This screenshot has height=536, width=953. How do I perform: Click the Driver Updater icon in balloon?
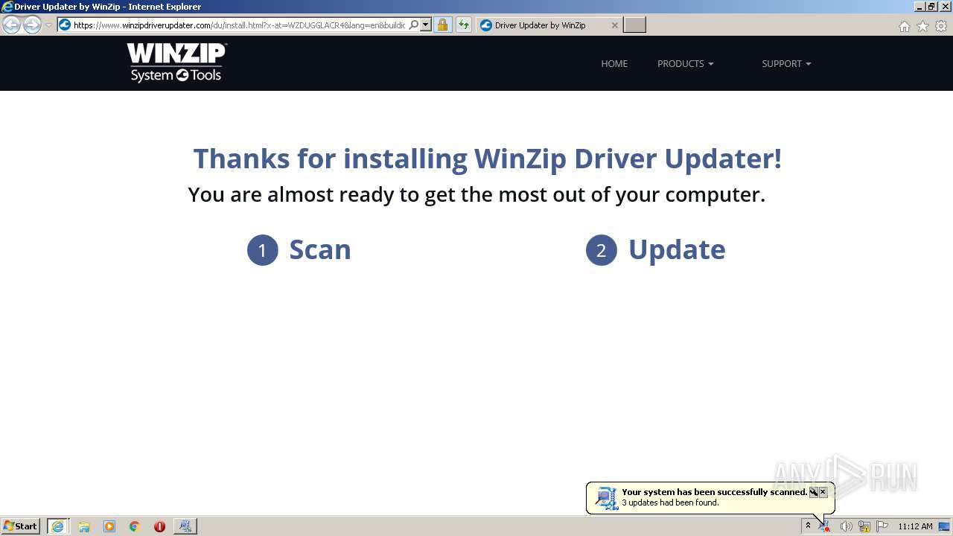click(x=607, y=498)
